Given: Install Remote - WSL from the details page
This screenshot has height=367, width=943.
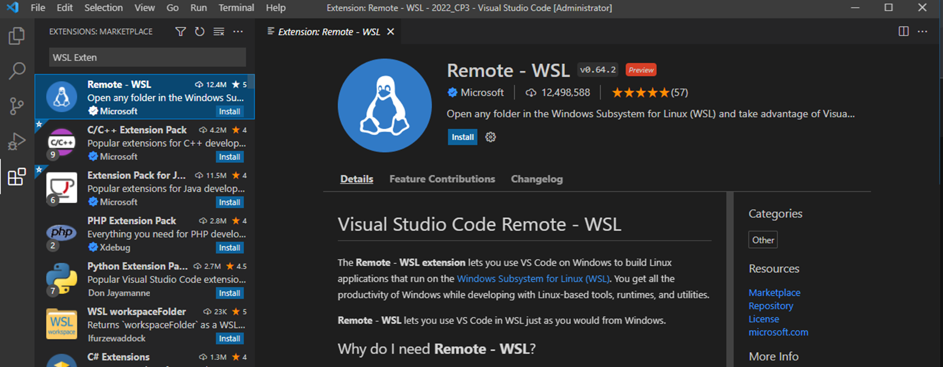Looking at the screenshot, I should coord(462,137).
